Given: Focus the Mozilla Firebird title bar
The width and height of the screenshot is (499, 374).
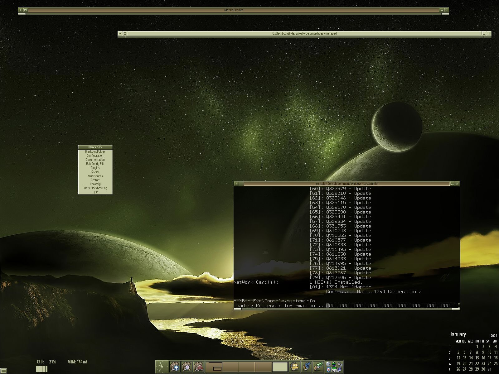Looking at the screenshot, I should point(234,10).
